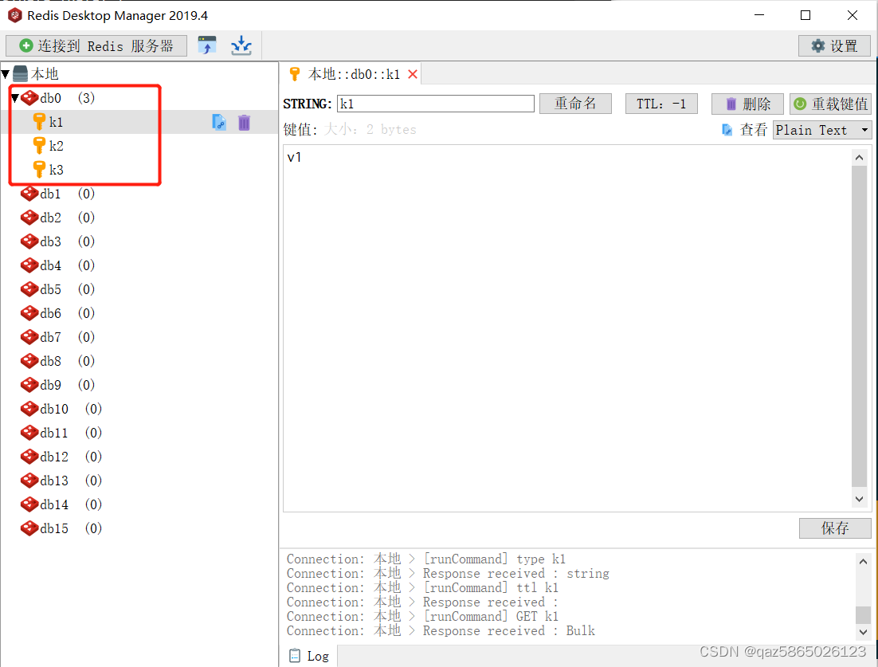878x667 pixels.
Task: Click the db9 database icon
Action: (x=29, y=386)
